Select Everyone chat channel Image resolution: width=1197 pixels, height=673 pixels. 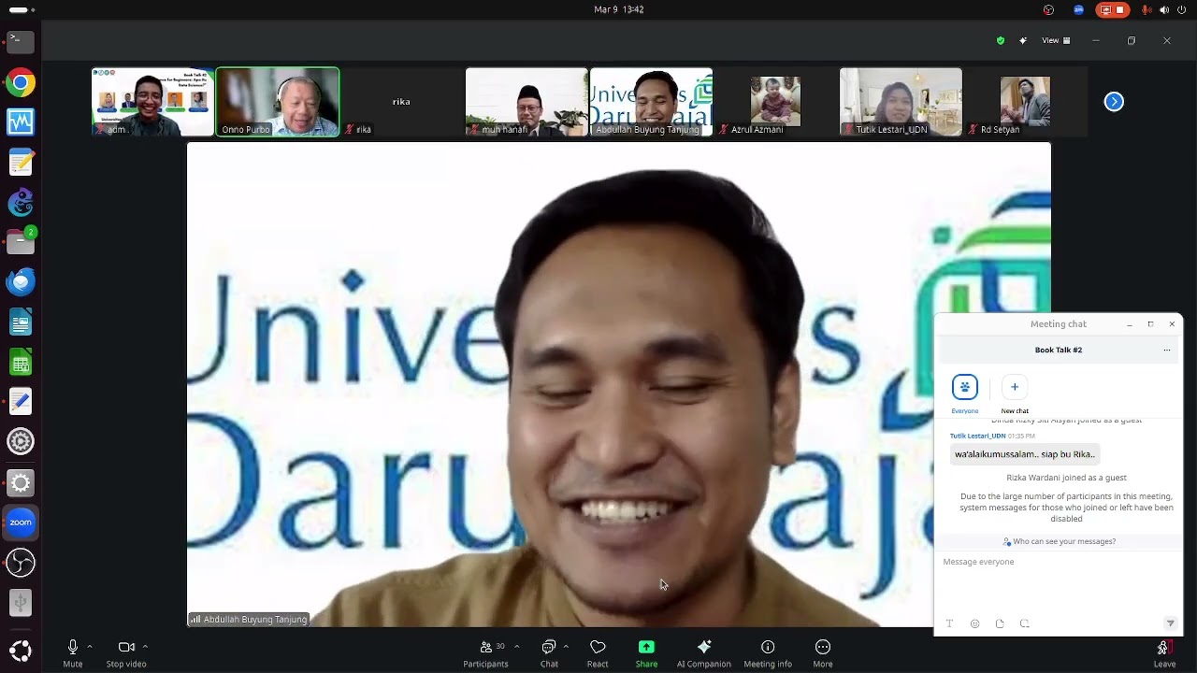point(965,394)
